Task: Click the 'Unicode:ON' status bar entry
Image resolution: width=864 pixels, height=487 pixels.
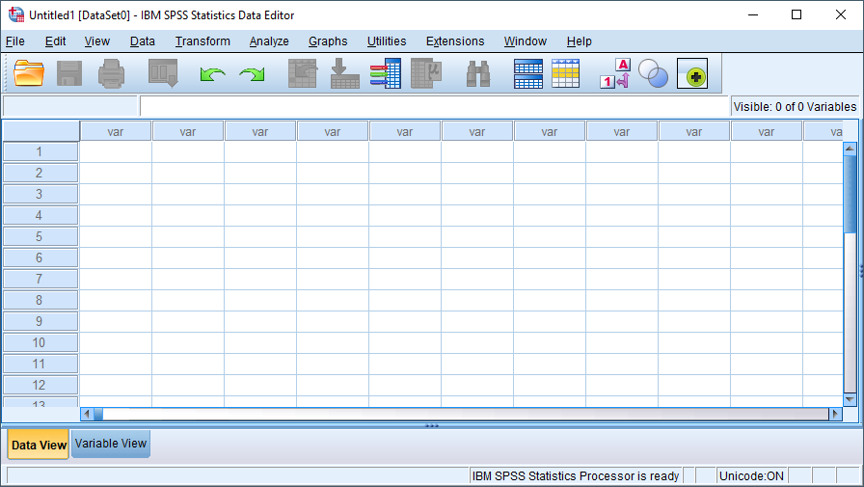Action: [x=751, y=476]
